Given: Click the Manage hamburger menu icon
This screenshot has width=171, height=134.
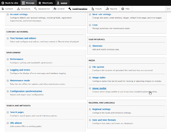Looking at the screenshot, I should (23, 3).
